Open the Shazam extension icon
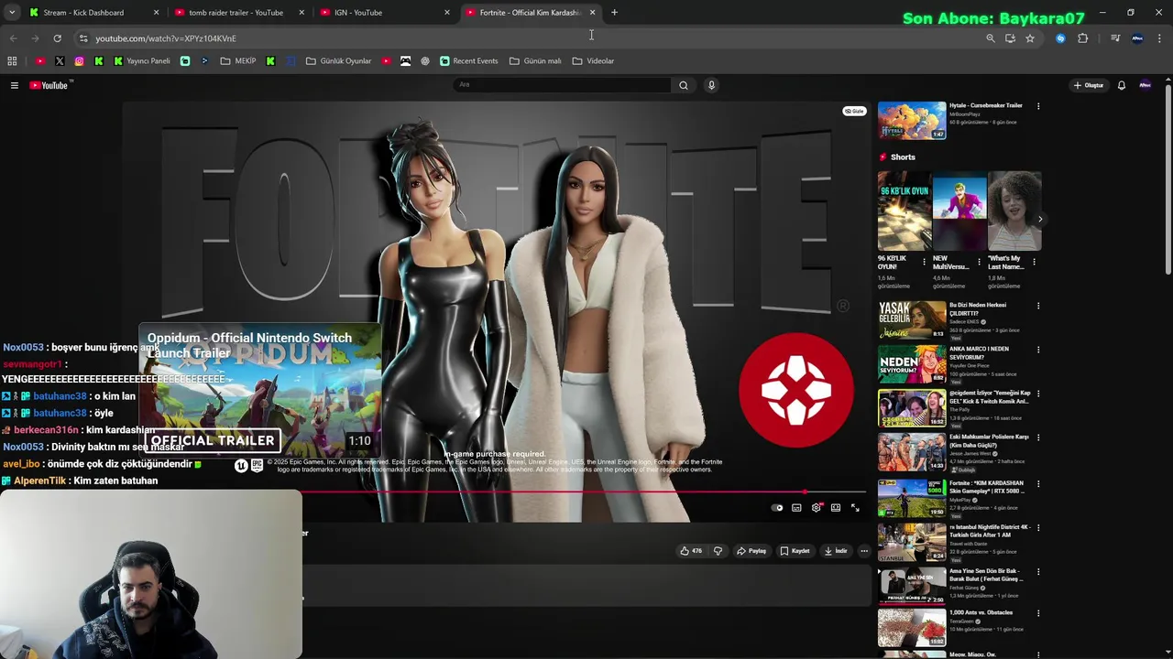The image size is (1173, 659). pos(1060,38)
